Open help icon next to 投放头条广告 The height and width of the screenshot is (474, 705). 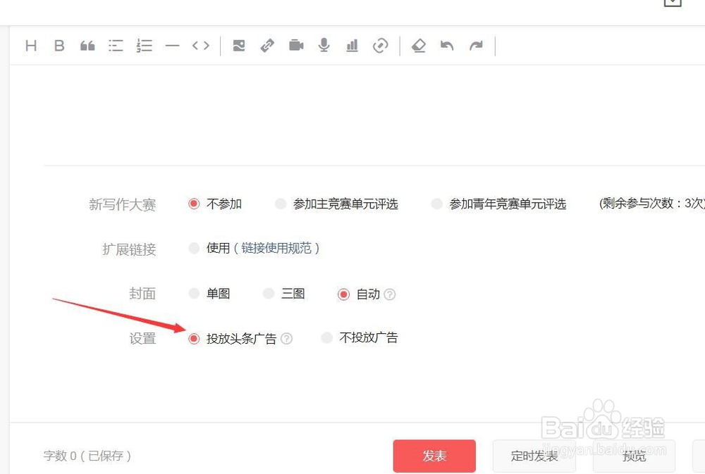286,338
